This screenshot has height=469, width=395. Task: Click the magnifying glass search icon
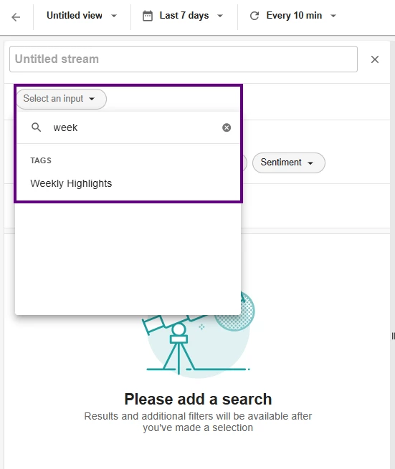coord(37,127)
